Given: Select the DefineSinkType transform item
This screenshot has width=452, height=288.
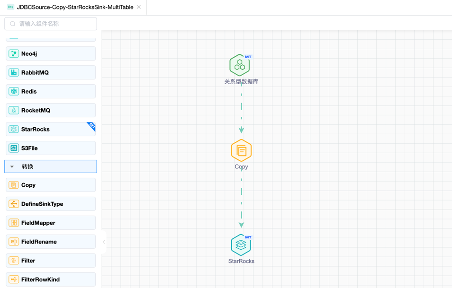Looking at the screenshot, I should (50, 204).
